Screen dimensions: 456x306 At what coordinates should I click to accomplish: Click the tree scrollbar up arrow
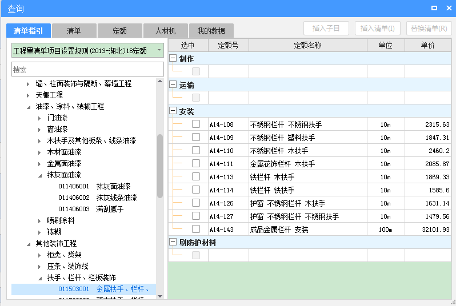(x=160, y=82)
